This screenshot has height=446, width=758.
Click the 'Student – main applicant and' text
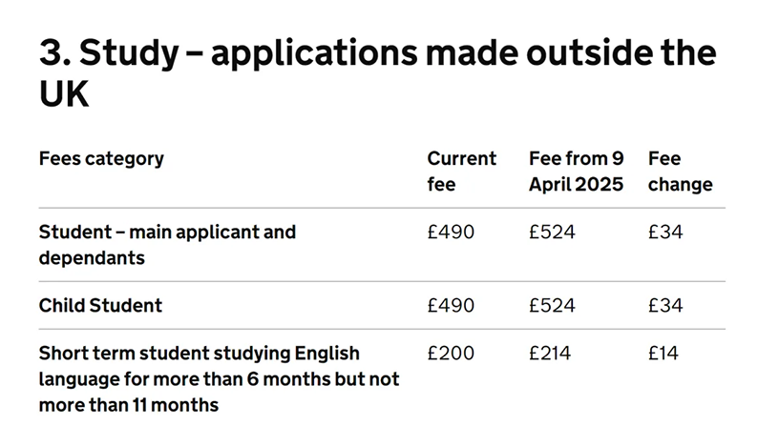pos(167,232)
